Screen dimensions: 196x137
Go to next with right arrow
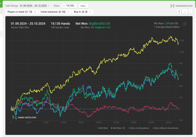point(190,12)
